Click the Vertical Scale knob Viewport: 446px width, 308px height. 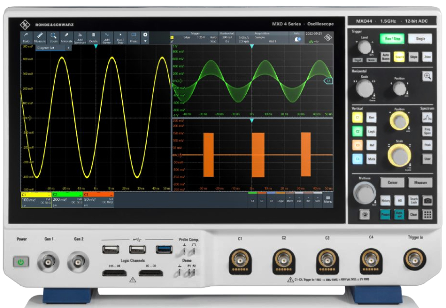[x=400, y=155]
